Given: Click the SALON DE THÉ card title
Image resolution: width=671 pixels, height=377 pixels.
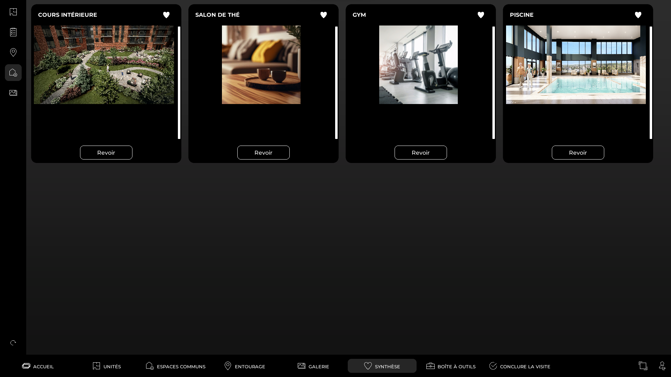Looking at the screenshot, I should (x=217, y=15).
